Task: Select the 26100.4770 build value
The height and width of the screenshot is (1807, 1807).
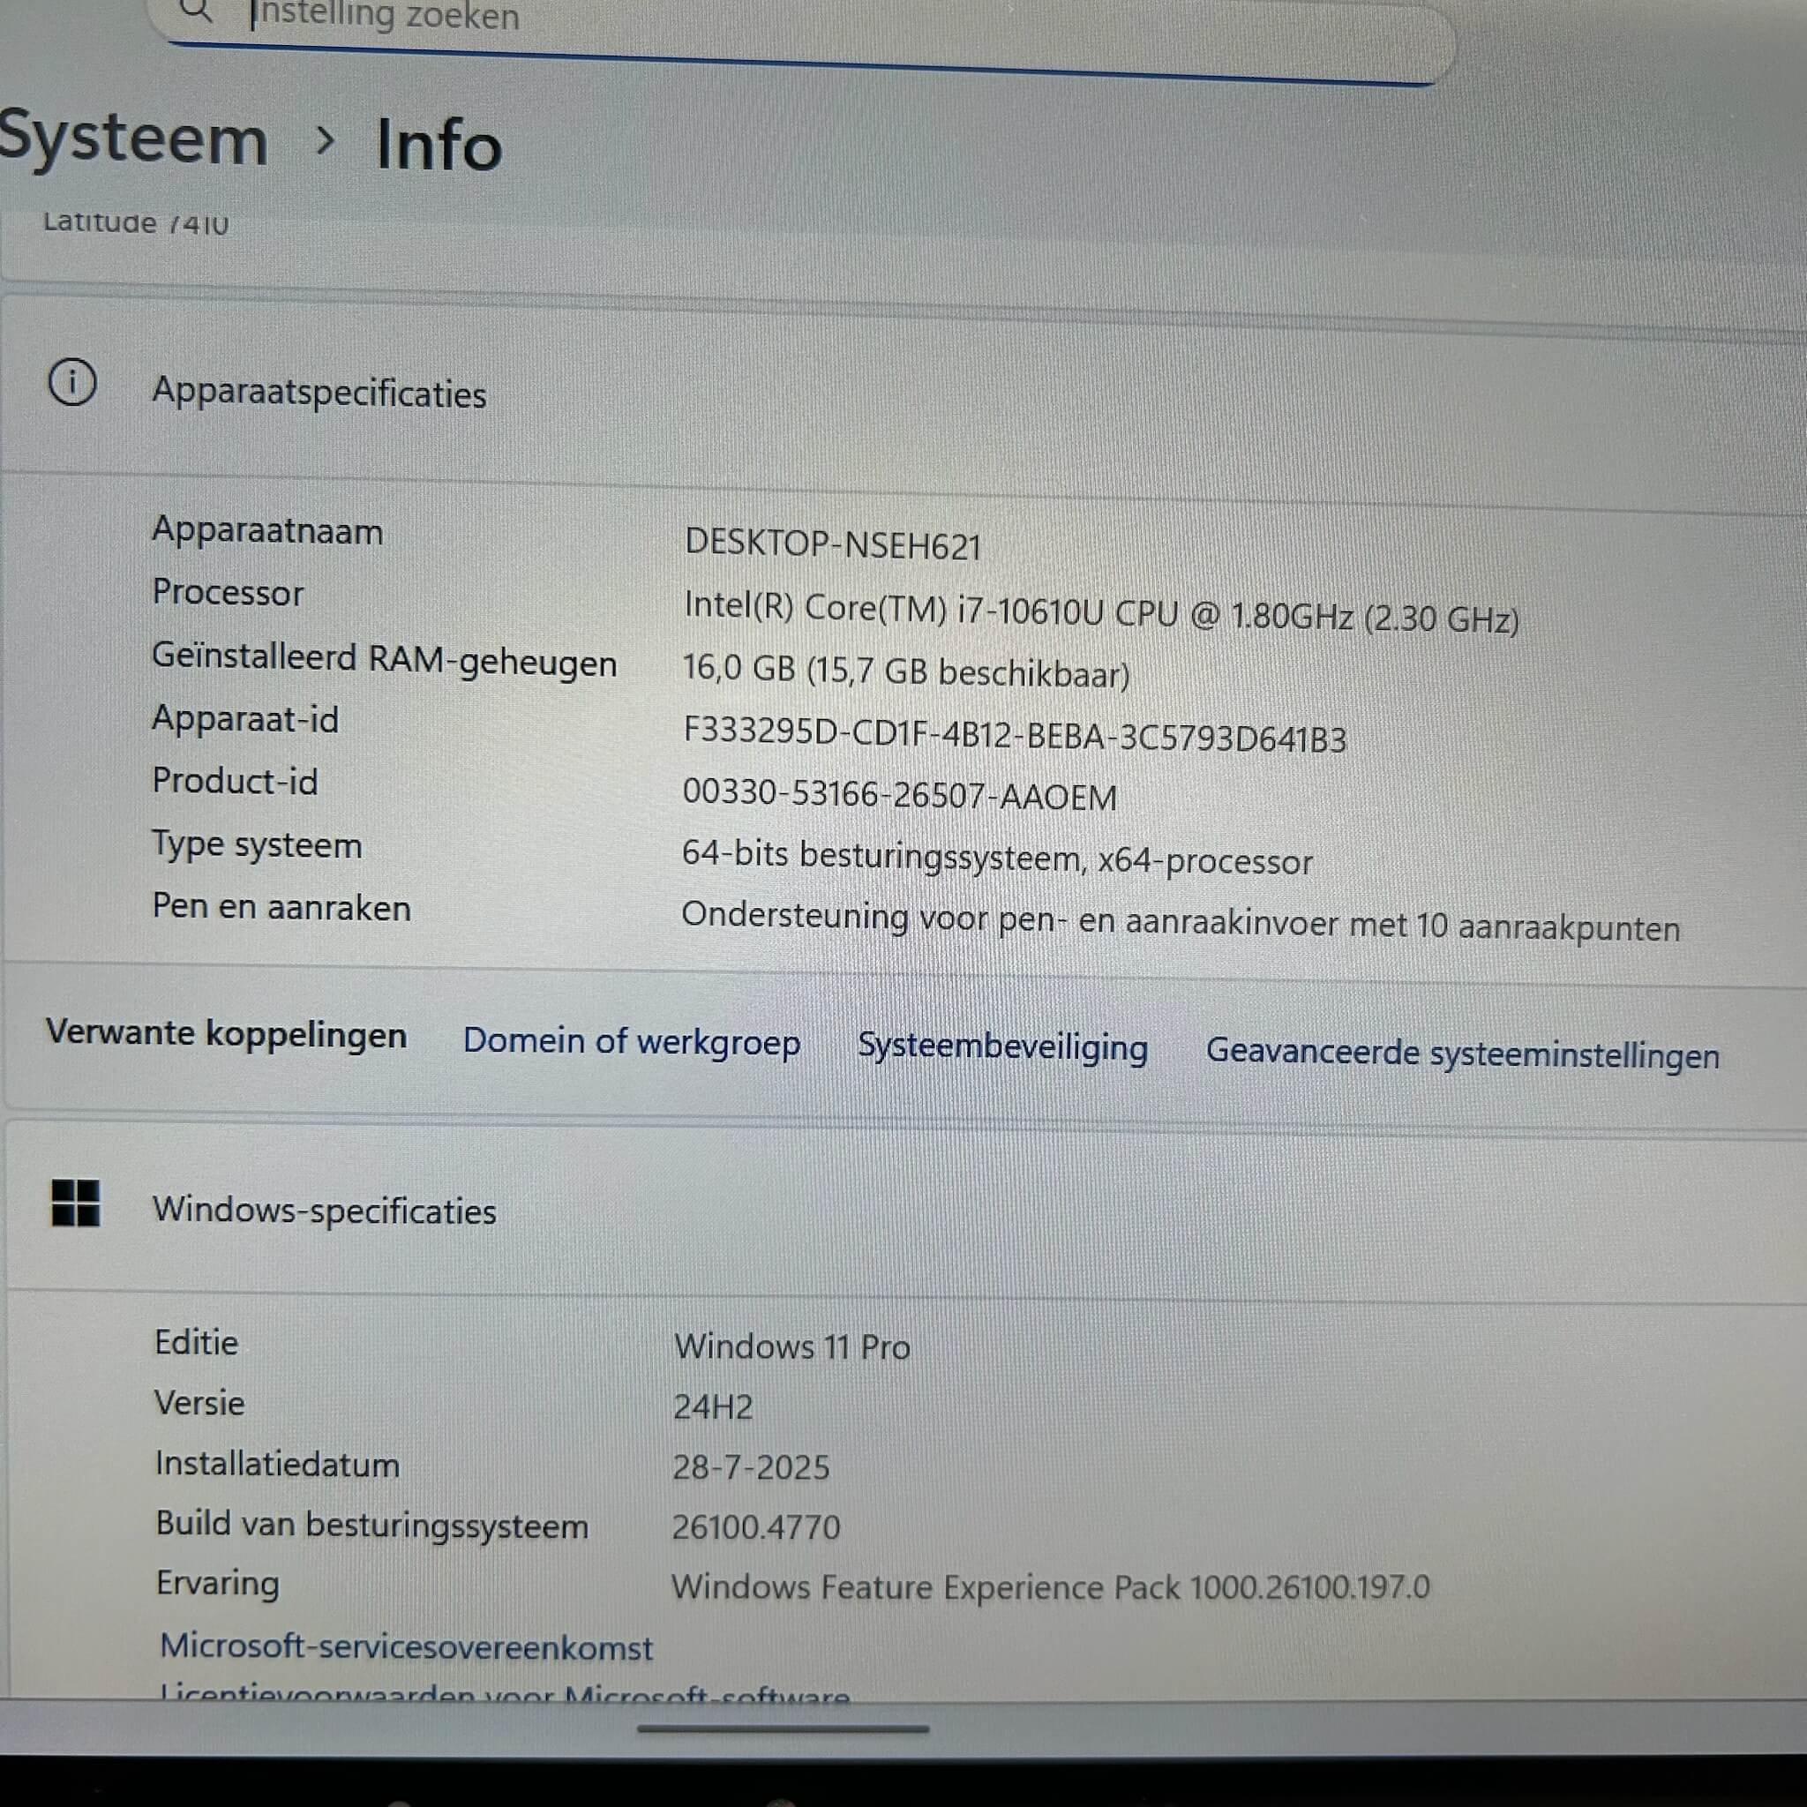Action: (756, 1526)
